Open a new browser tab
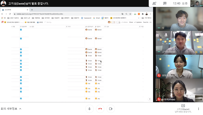Viewport: 203px width, 115px height. [x=32, y=10]
